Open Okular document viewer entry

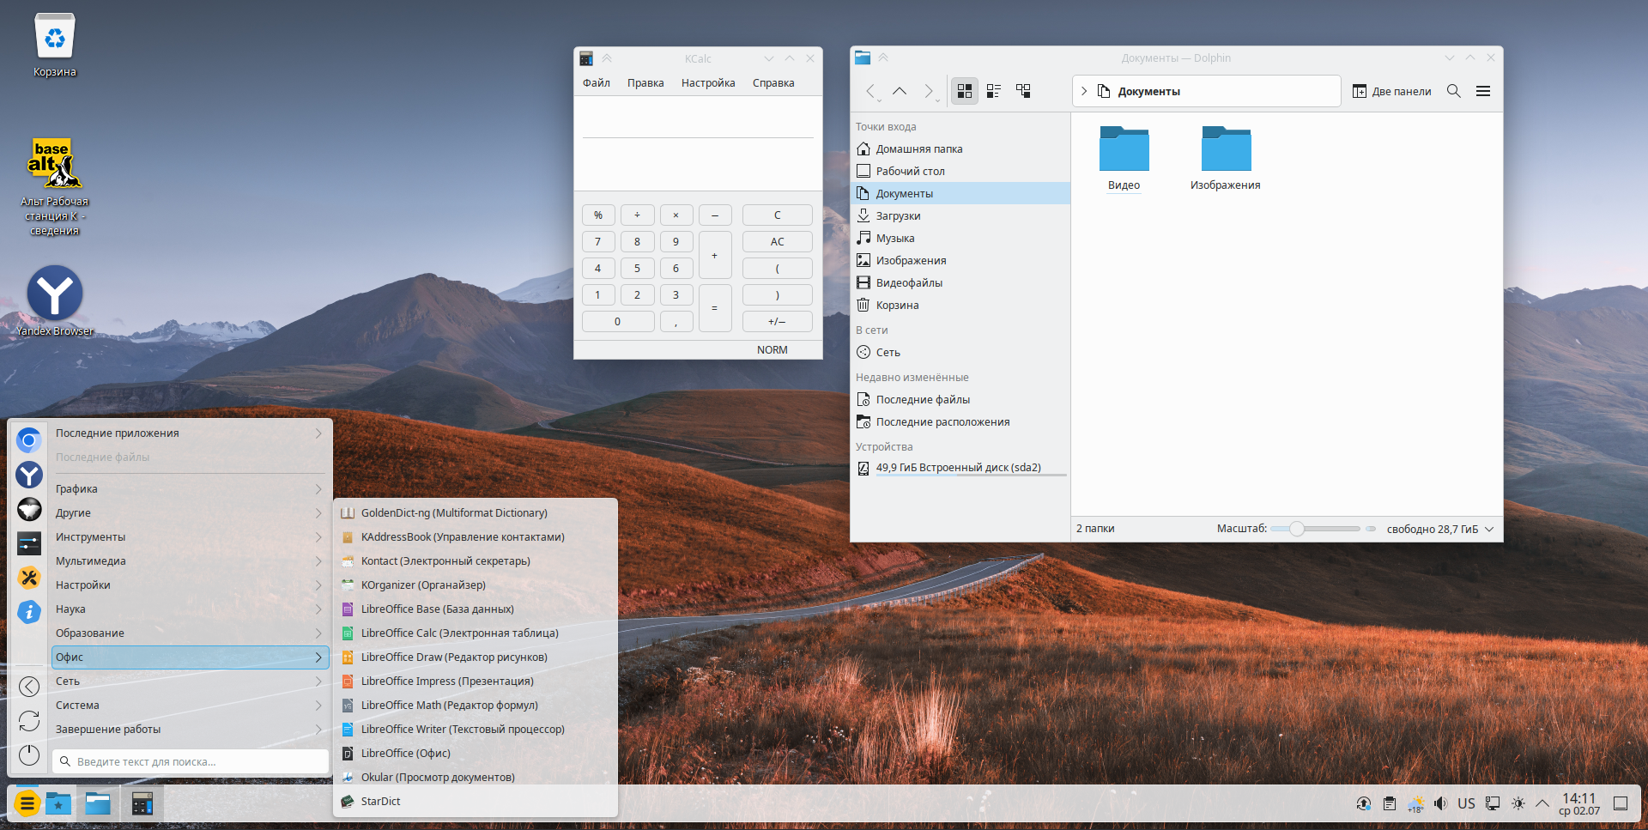coord(437,777)
